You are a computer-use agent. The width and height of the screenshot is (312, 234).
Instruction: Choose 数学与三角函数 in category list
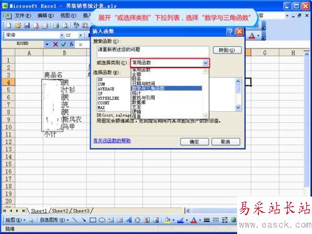click(167, 88)
